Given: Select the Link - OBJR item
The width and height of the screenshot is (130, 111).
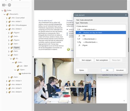Looking at the screenshot, I should 24,66.
